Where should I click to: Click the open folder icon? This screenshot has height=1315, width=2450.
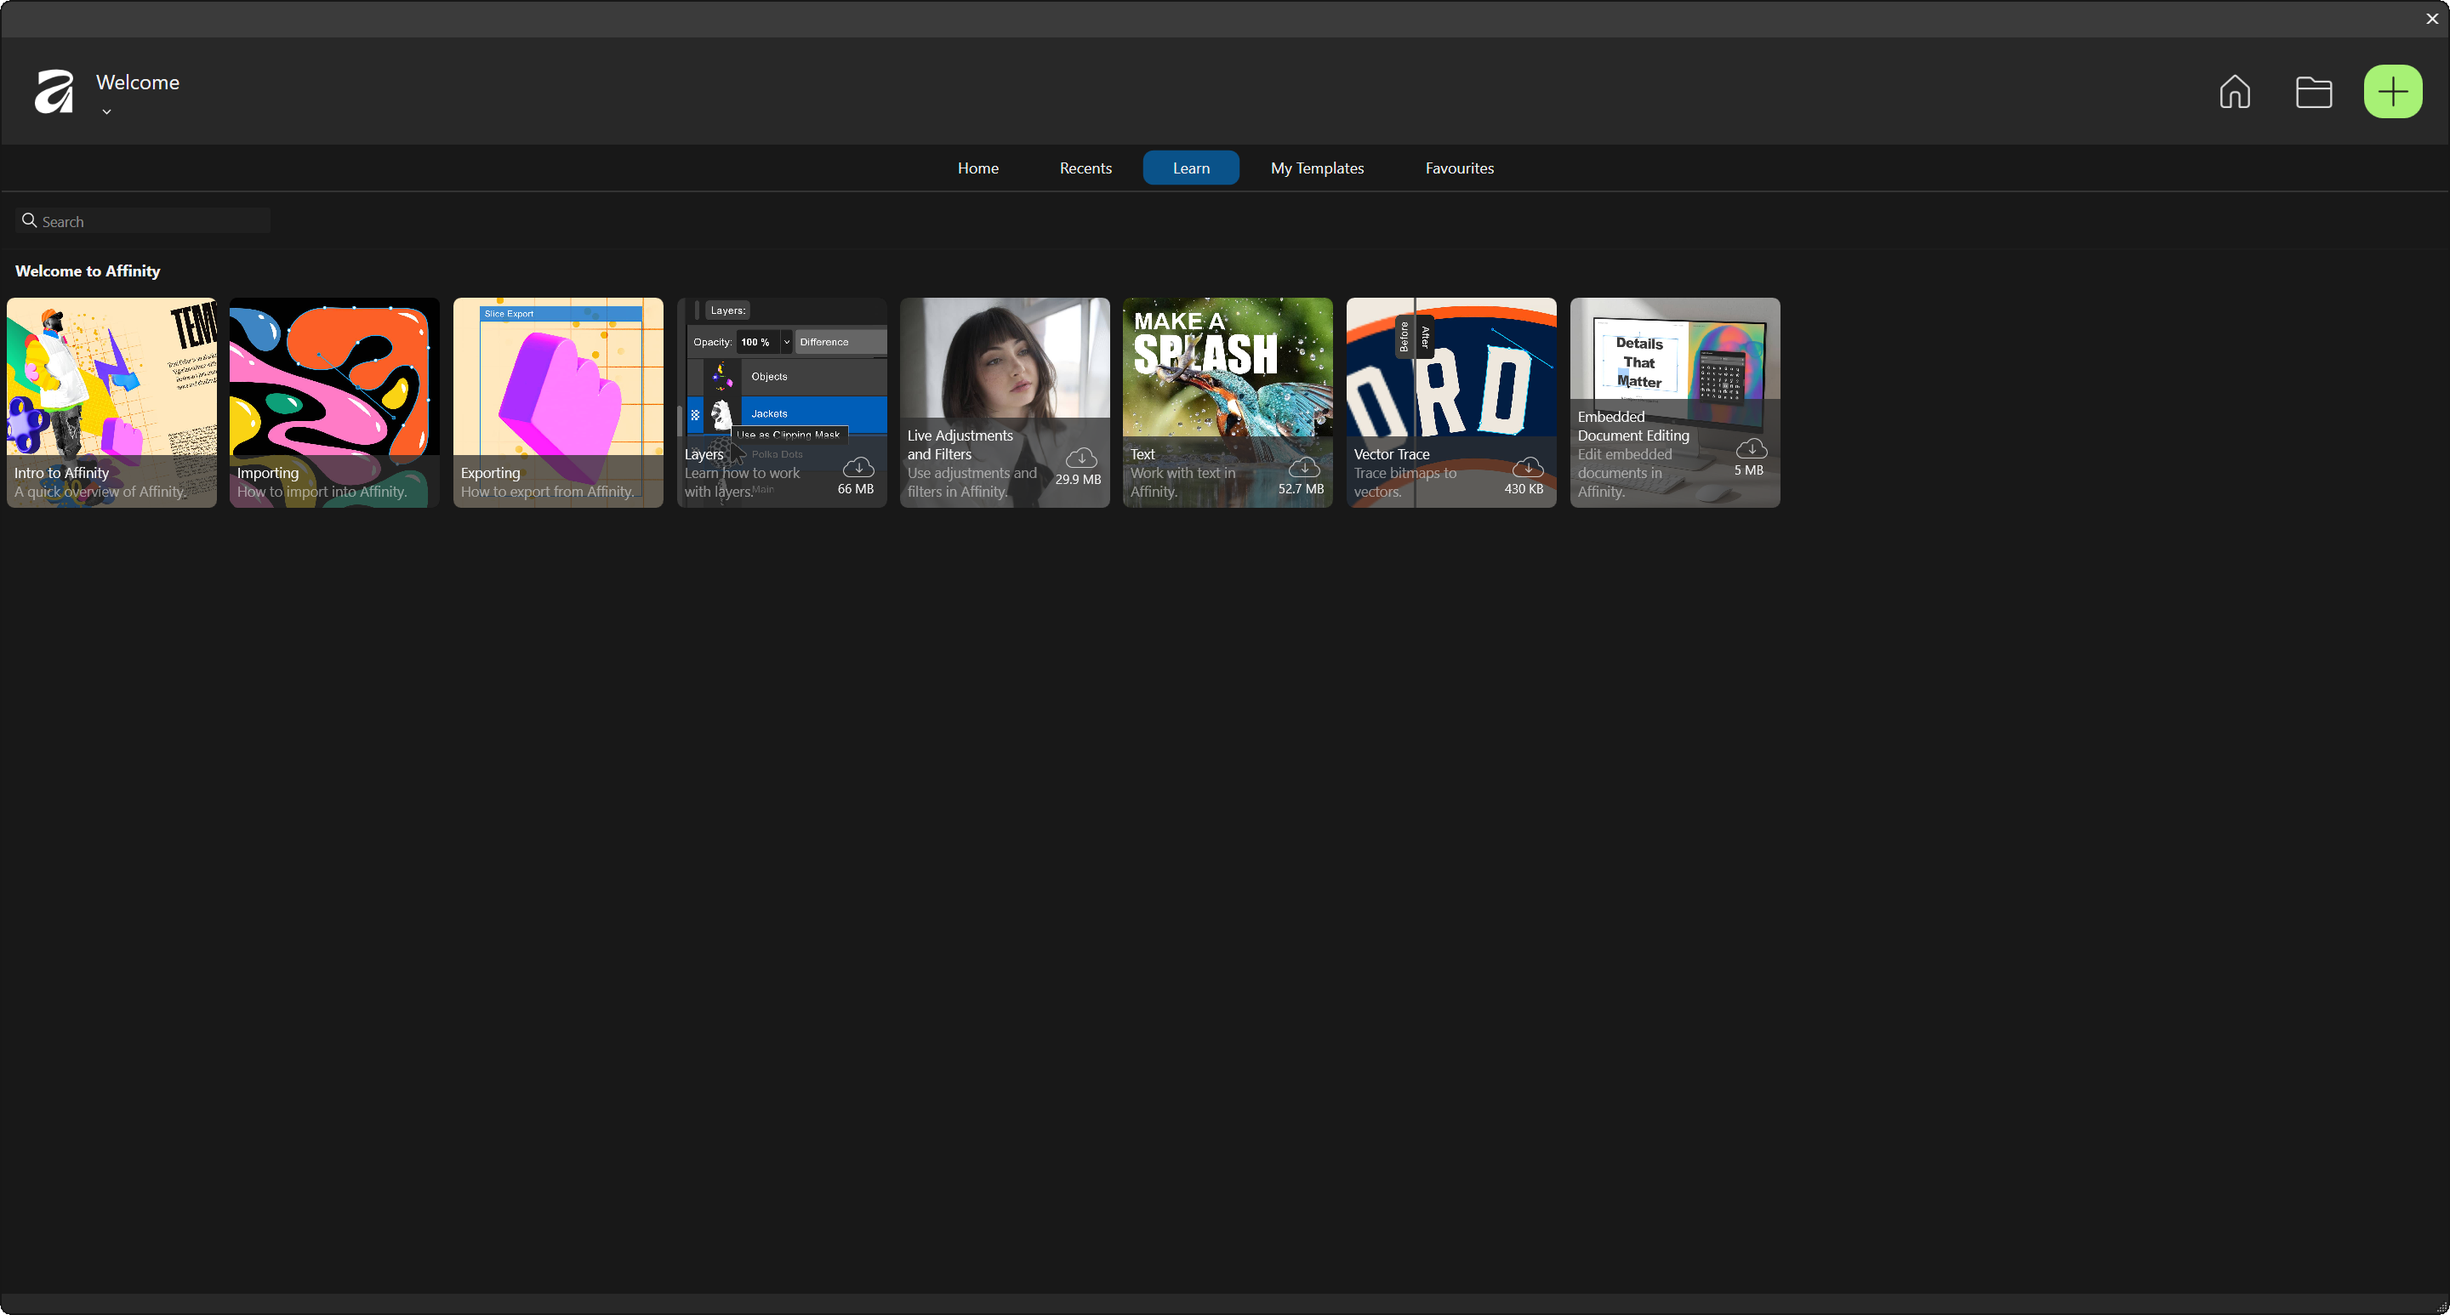click(2313, 92)
